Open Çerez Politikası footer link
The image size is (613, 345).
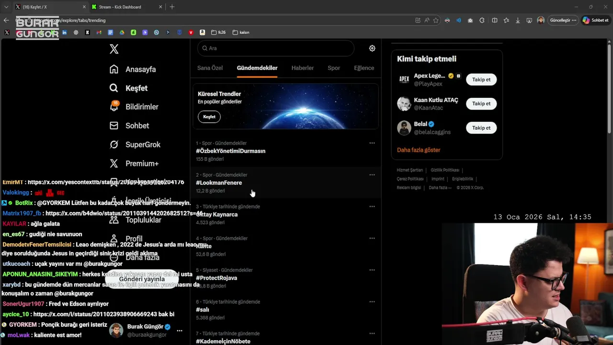click(410, 179)
